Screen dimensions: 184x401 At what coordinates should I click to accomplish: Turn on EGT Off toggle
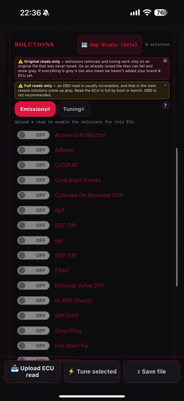[33, 255]
